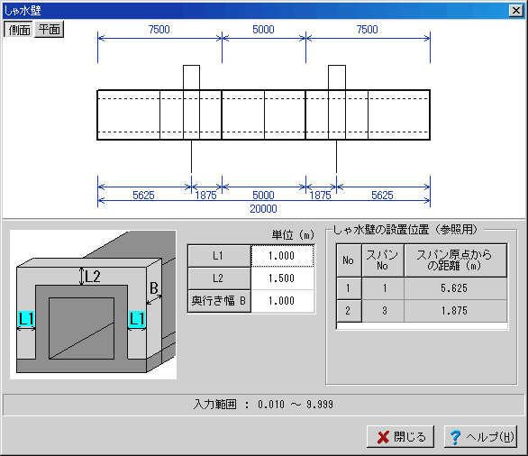Click the 閉じる button

[x=400, y=437]
